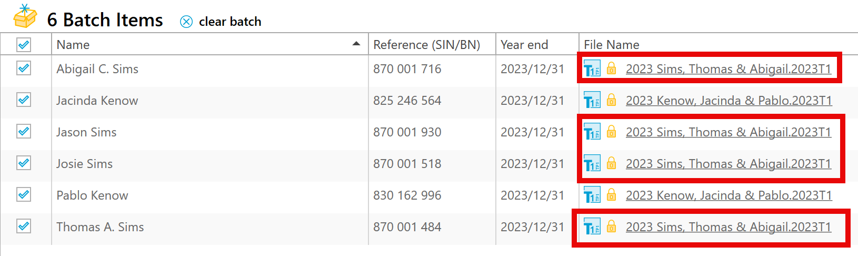Click the batch box icon beside the title

click(x=25, y=17)
